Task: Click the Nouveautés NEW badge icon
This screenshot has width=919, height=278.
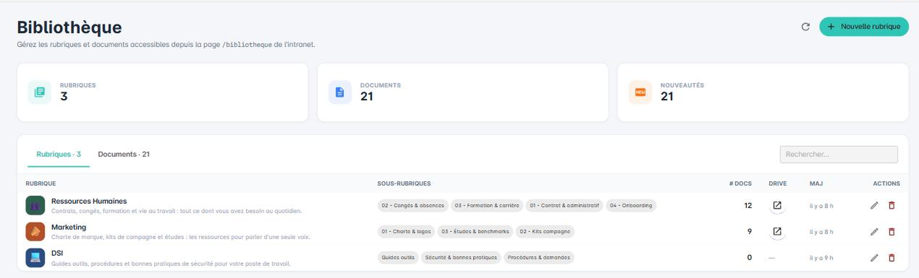Action: [x=640, y=92]
